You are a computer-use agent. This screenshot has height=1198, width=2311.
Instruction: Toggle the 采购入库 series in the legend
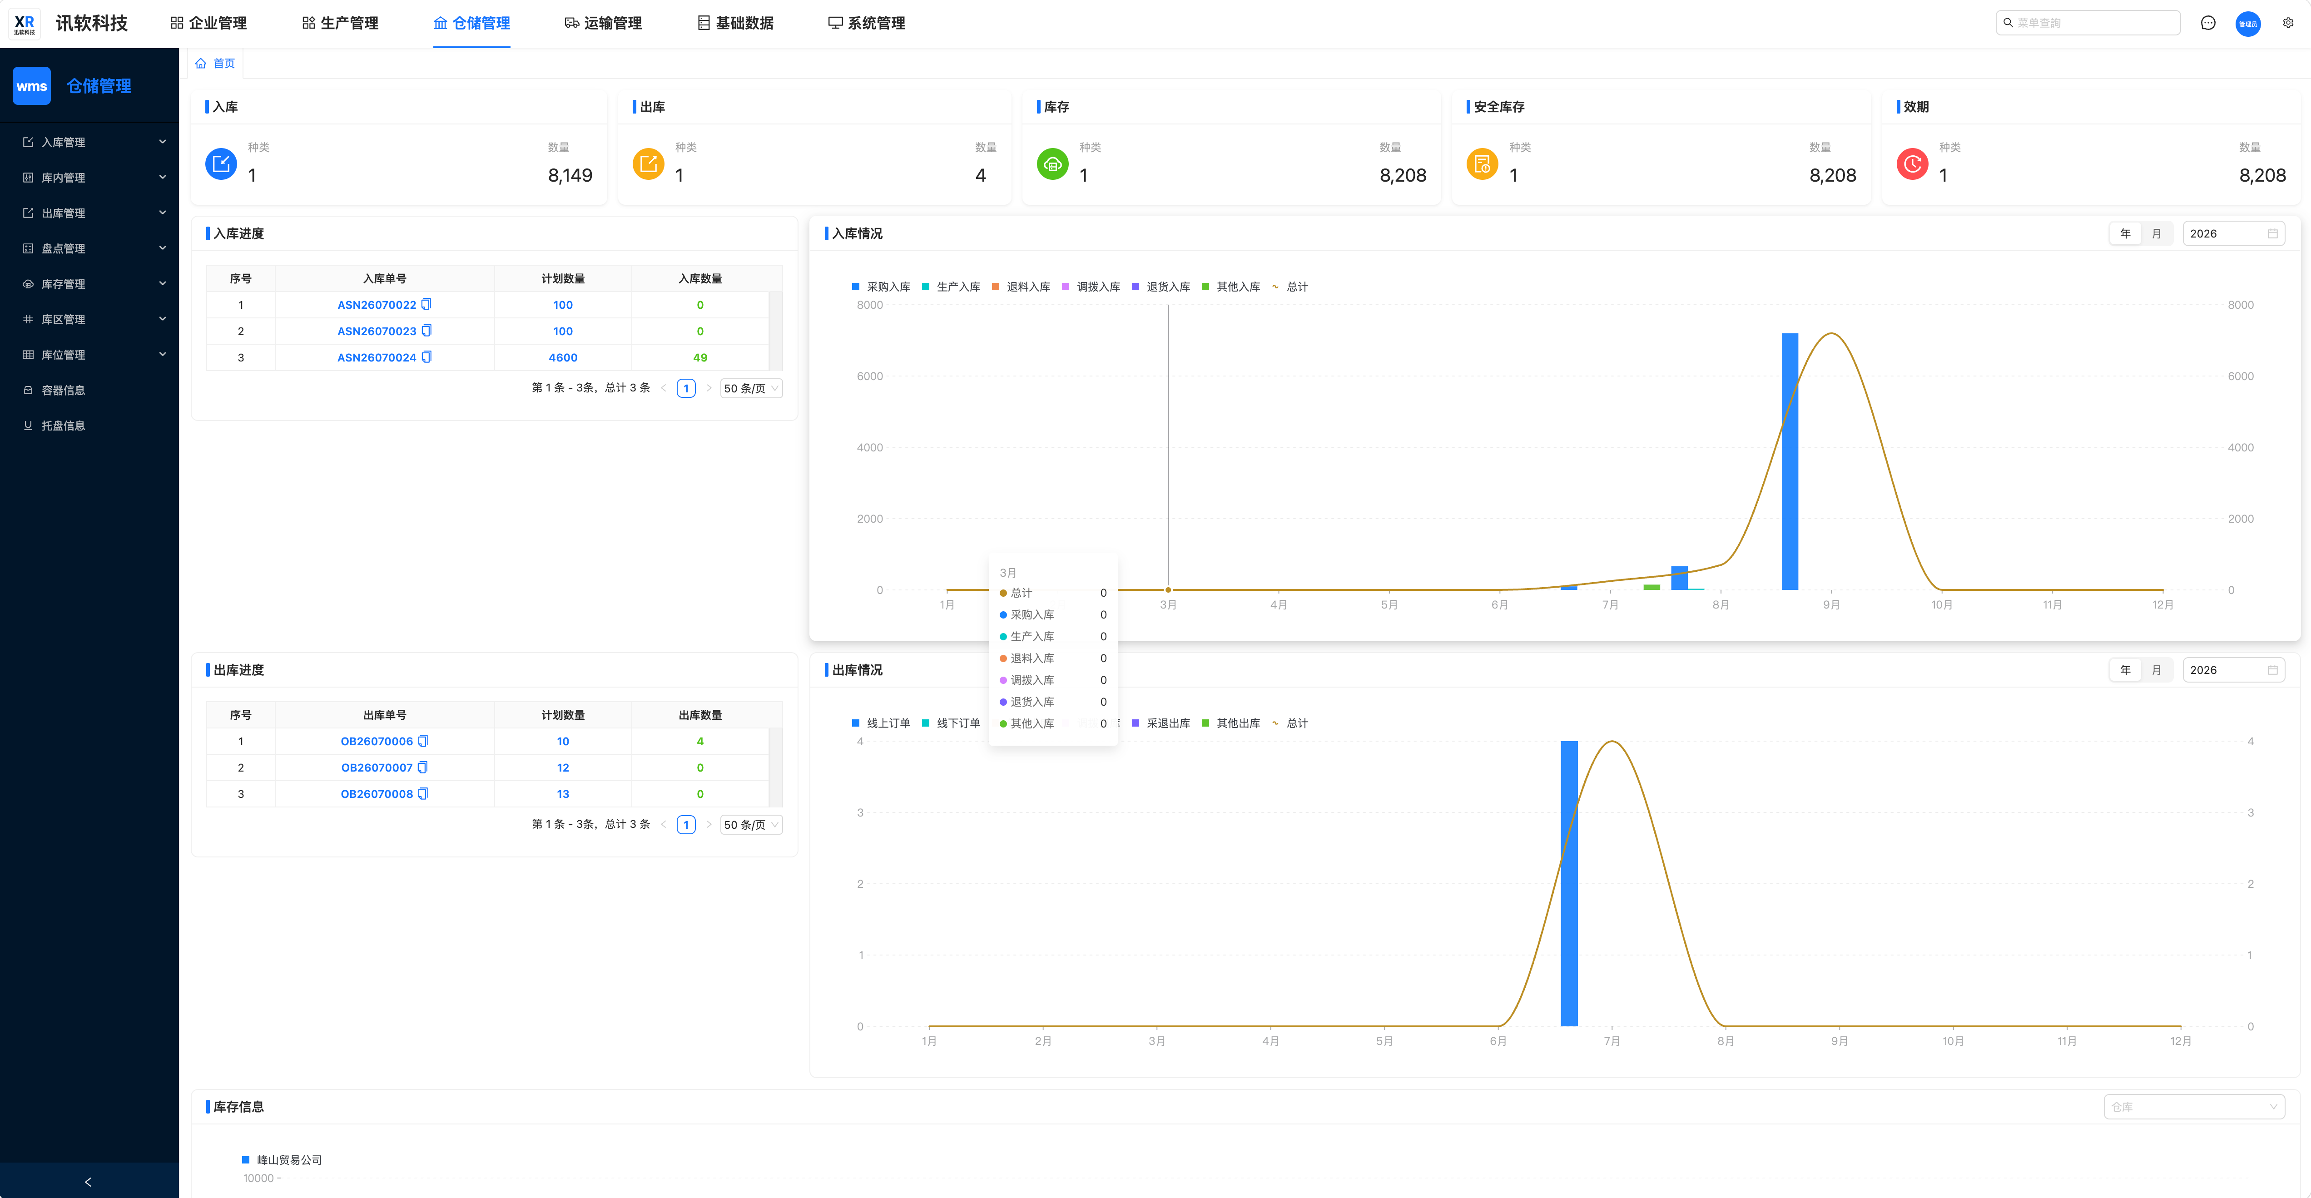point(881,287)
